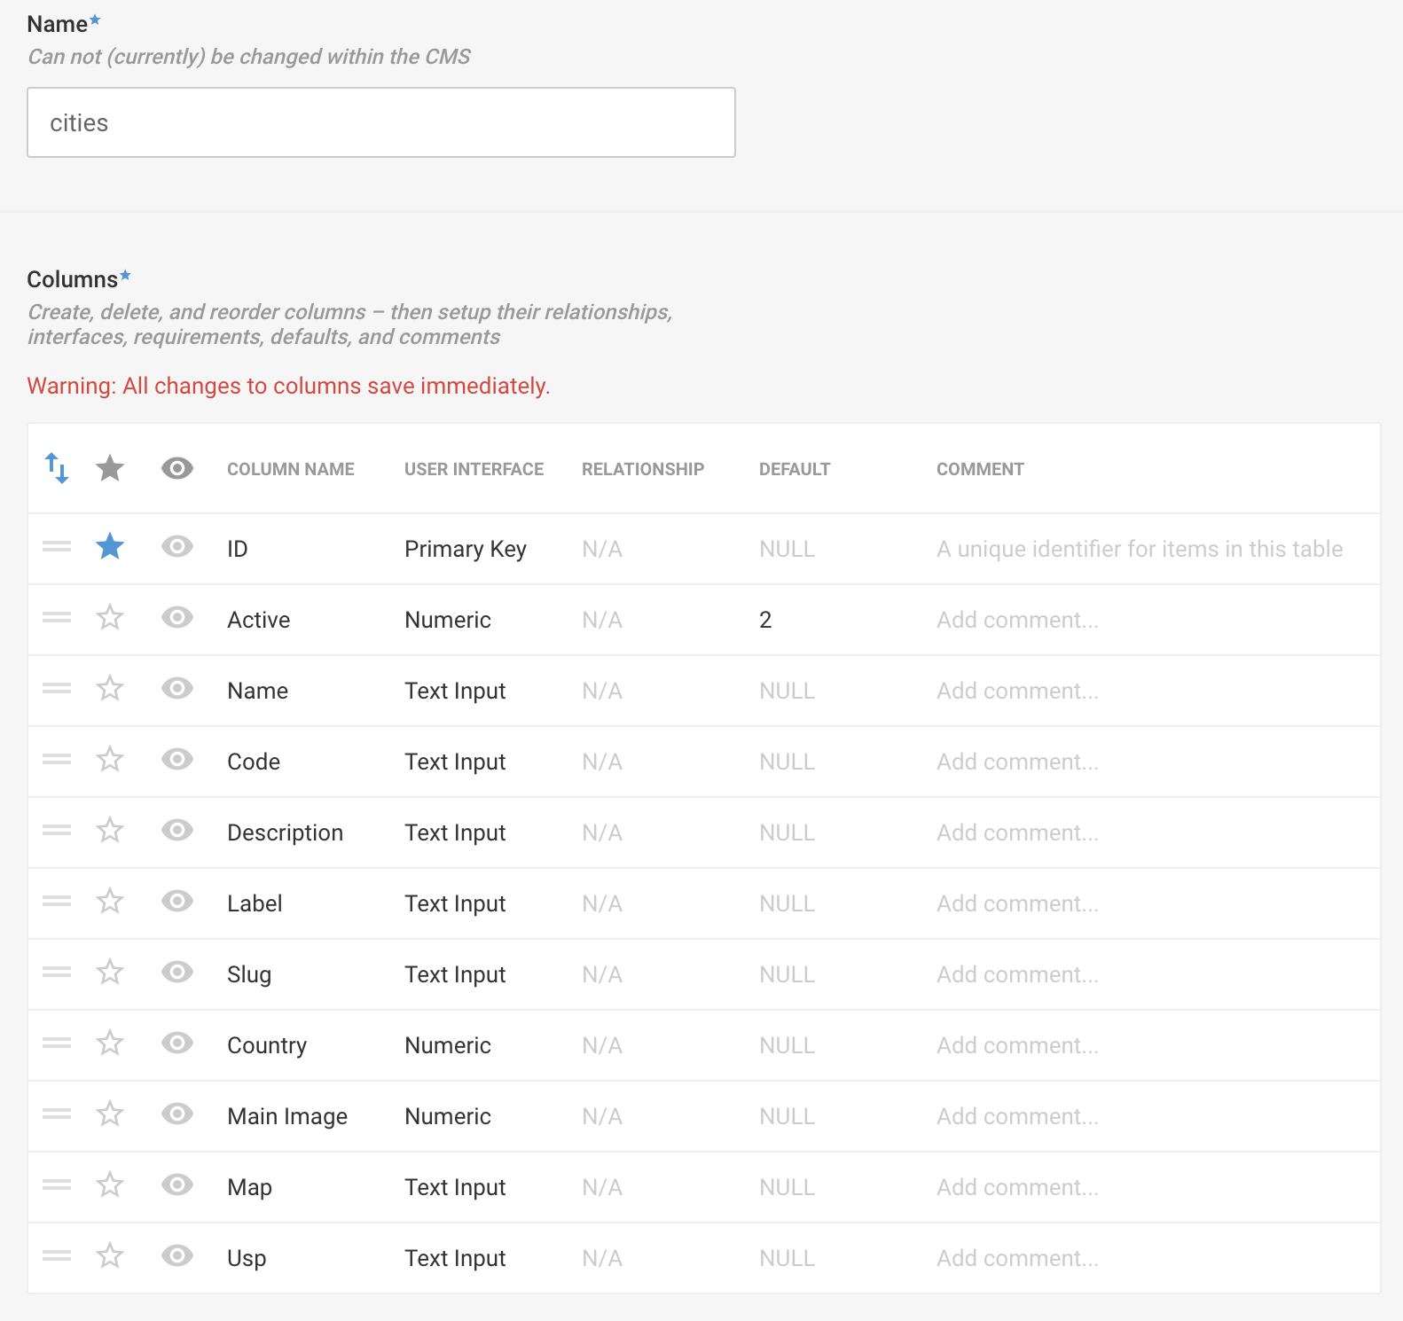Click the drag handle of the Active row
The image size is (1403, 1321).
57,618
